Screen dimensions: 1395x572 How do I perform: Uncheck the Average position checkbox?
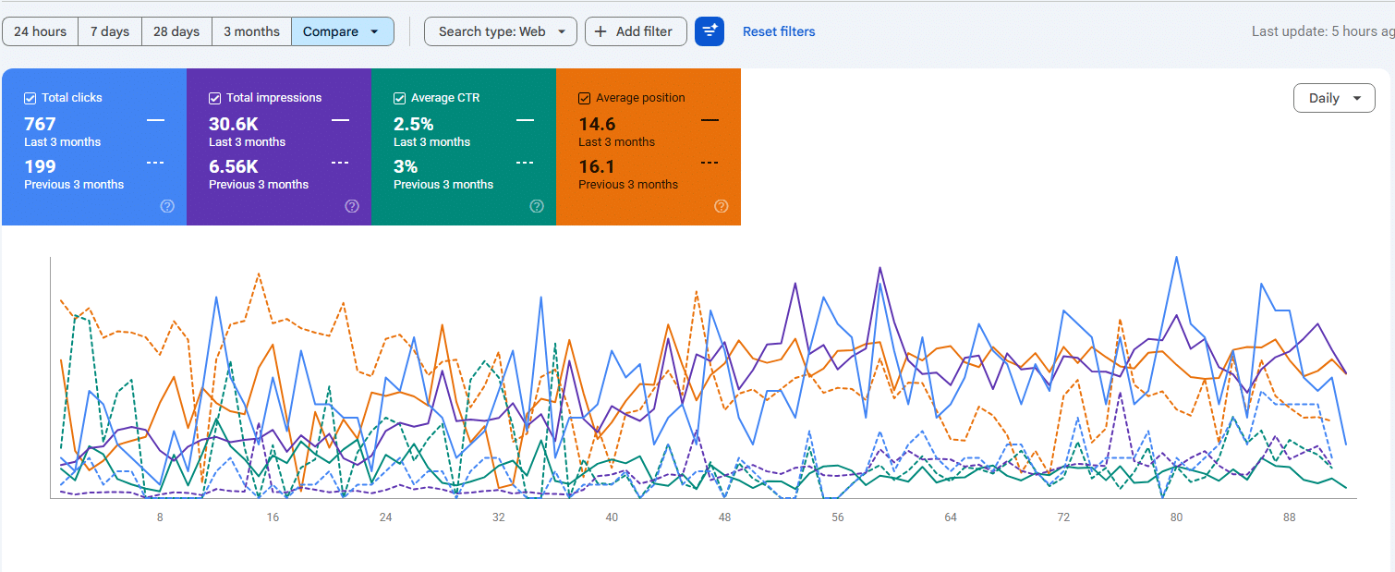click(x=585, y=98)
